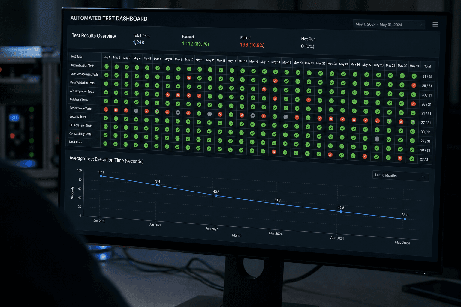
Task: Click not-run icon for Performance Tests May 4
Action: click(x=136, y=111)
